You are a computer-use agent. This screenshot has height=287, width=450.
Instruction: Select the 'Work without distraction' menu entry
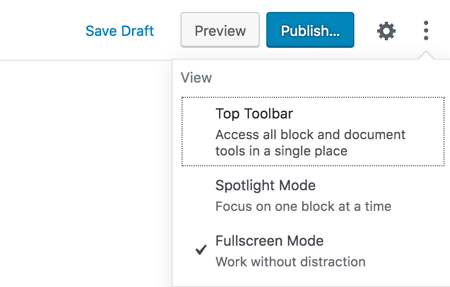point(290,262)
